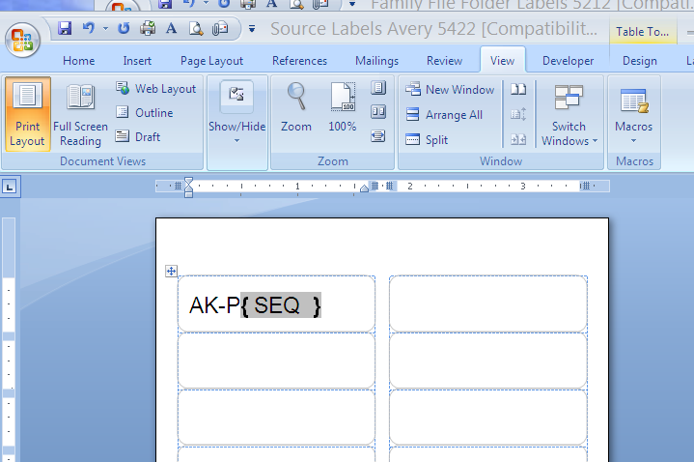
Task: Split the document window
Action: coord(427,140)
